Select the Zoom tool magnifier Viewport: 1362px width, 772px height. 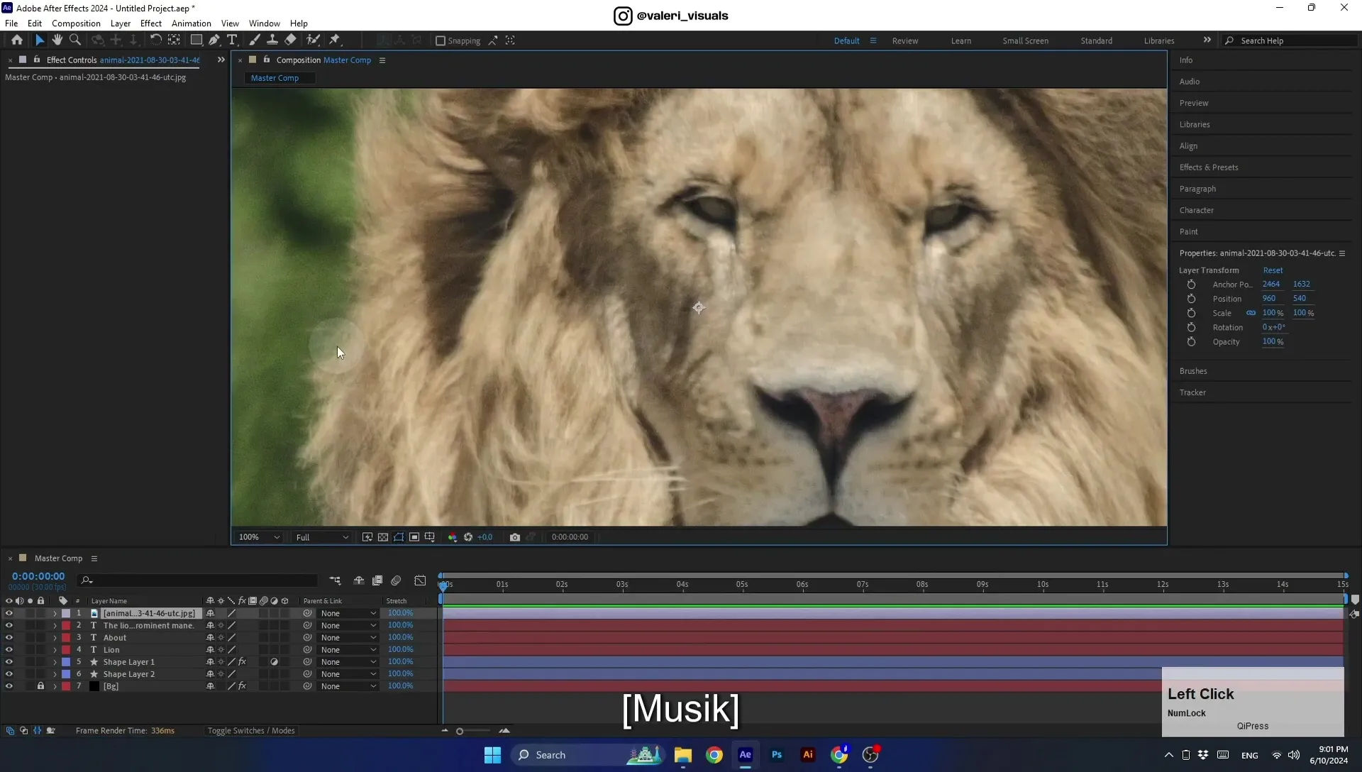[x=75, y=40]
